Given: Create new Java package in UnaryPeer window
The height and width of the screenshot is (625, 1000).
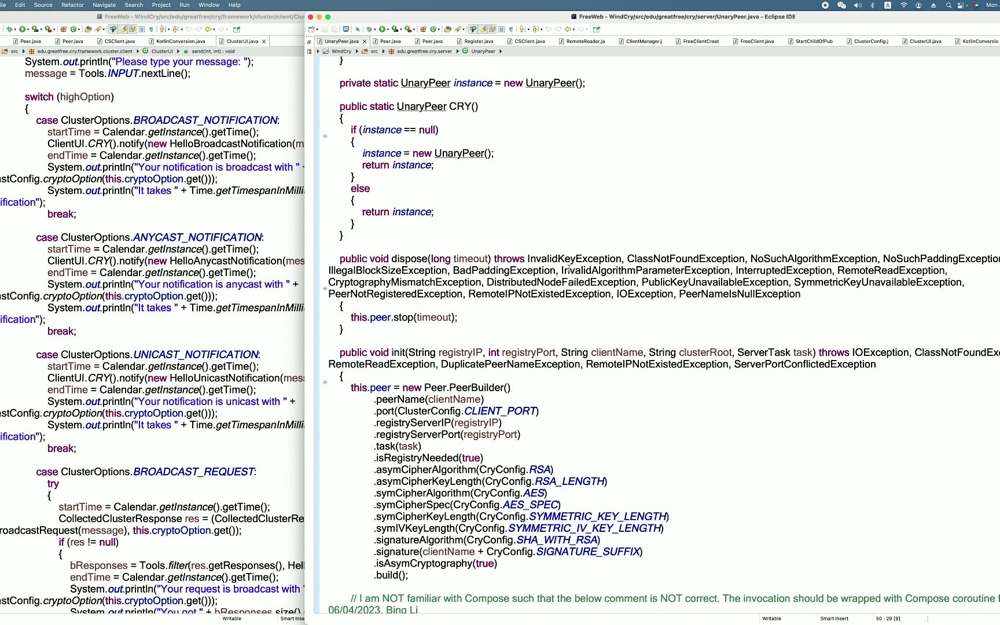Looking at the screenshot, I should (x=424, y=29).
